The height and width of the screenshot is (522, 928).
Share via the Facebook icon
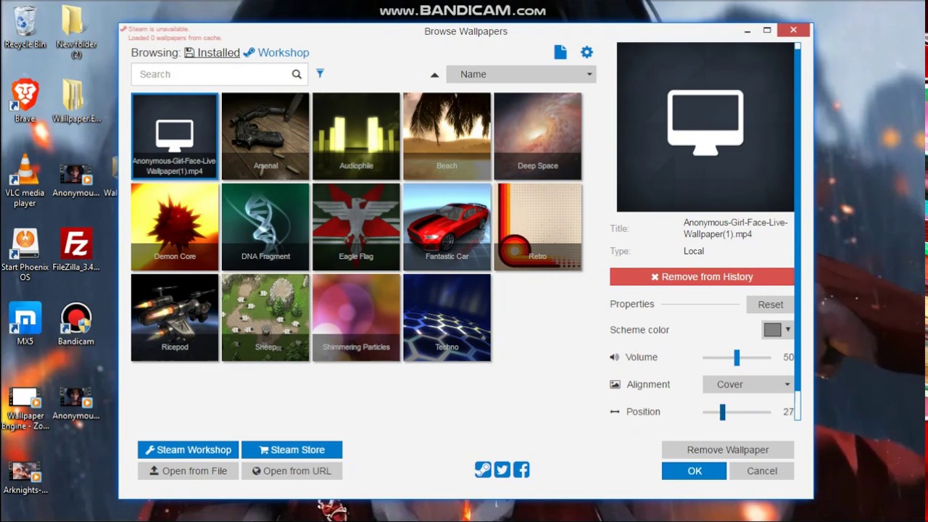click(521, 470)
